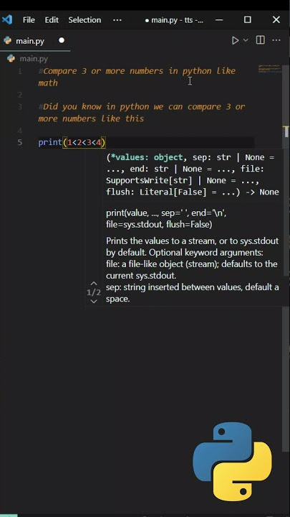Screen dimensions: 290x517
Task: Expand the run options dropdown arrow
Action: (x=246, y=40)
